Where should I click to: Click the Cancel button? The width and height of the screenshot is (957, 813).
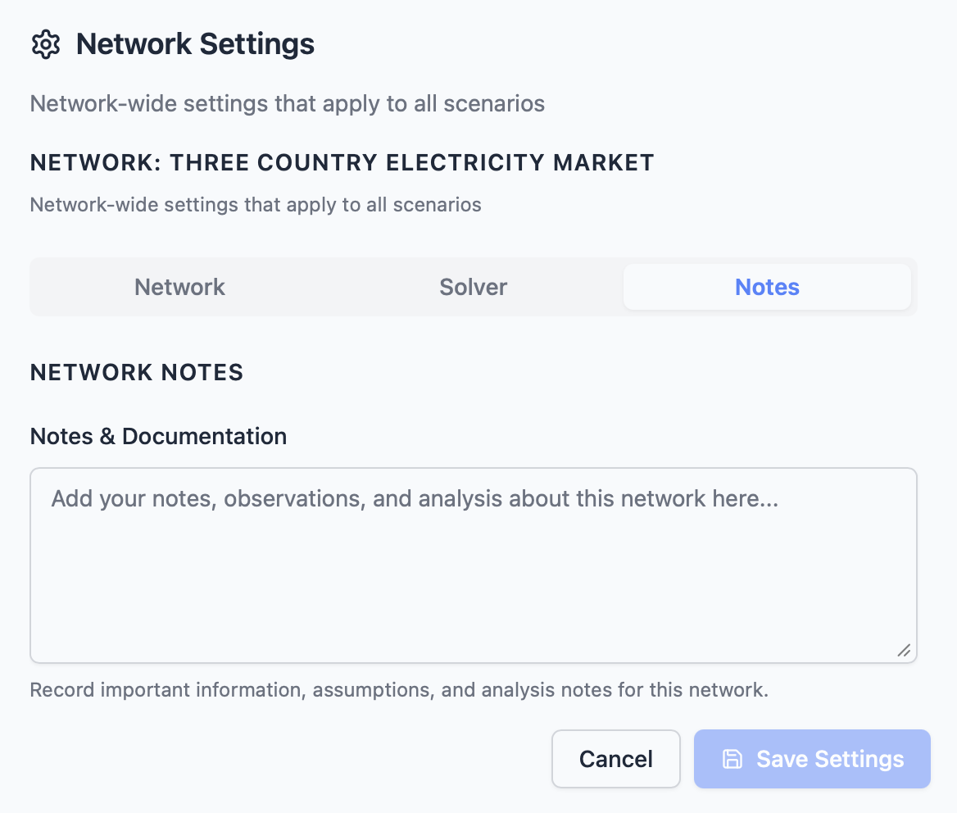click(615, 759)
